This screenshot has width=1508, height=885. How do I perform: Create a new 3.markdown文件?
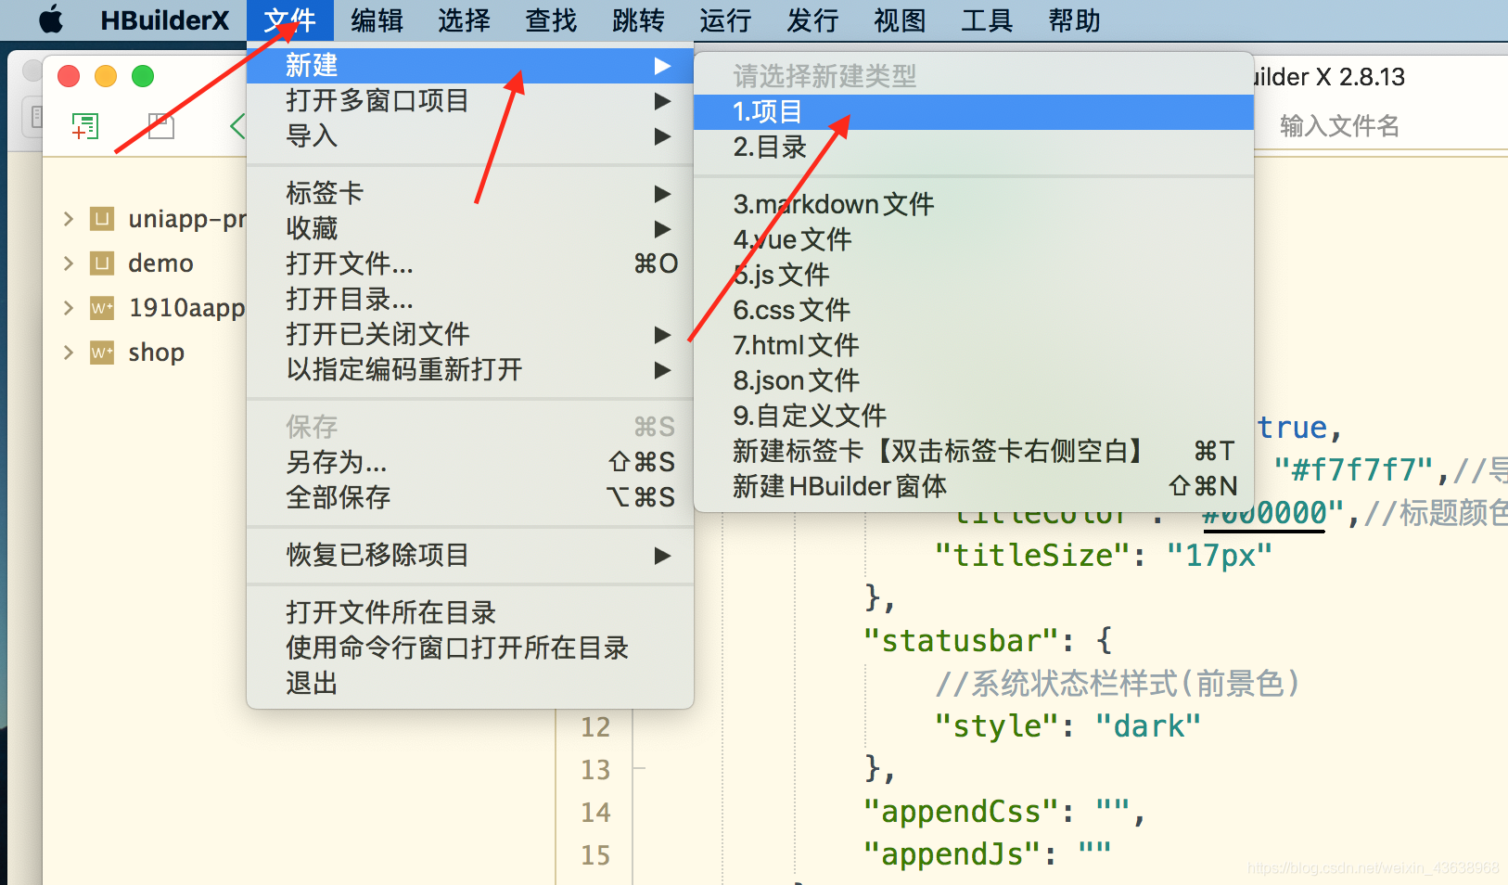(x=974, y=204)
